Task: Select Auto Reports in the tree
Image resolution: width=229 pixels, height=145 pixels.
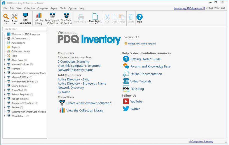Action: [x=18, y=43]
